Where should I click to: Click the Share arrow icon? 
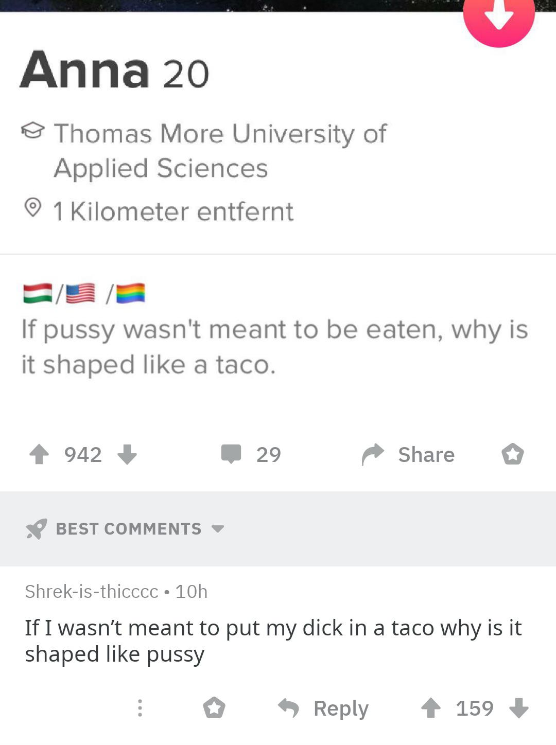[x=373, y=454]
